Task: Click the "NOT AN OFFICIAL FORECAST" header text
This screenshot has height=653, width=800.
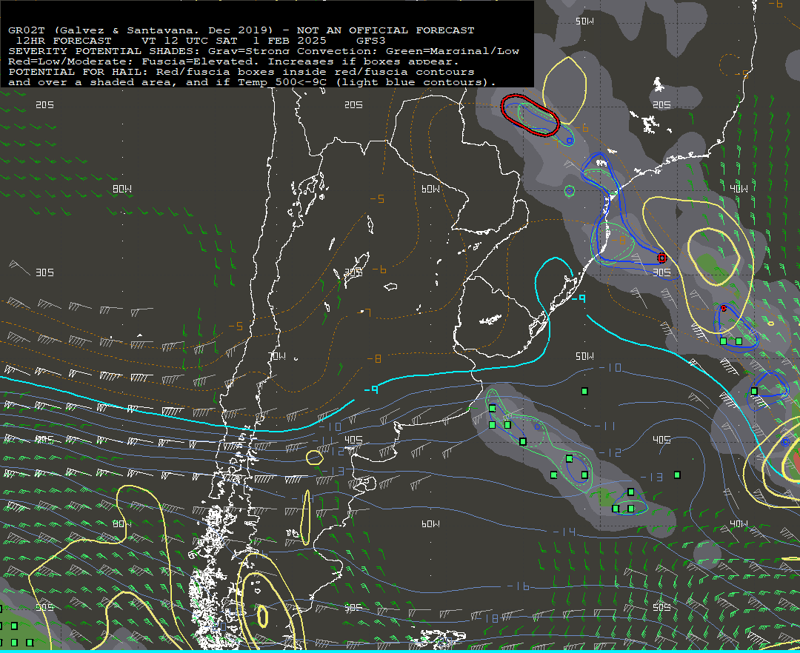Action: (385, 30)
